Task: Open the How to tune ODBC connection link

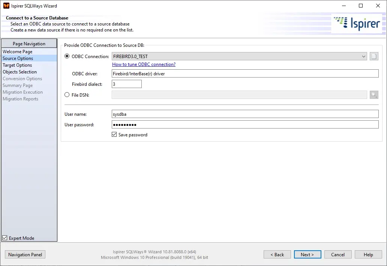Action: pyautogui.click(x=144, y=64)
